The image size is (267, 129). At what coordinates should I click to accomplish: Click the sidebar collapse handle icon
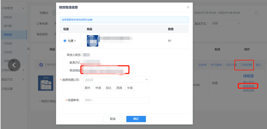coord(28,49)
